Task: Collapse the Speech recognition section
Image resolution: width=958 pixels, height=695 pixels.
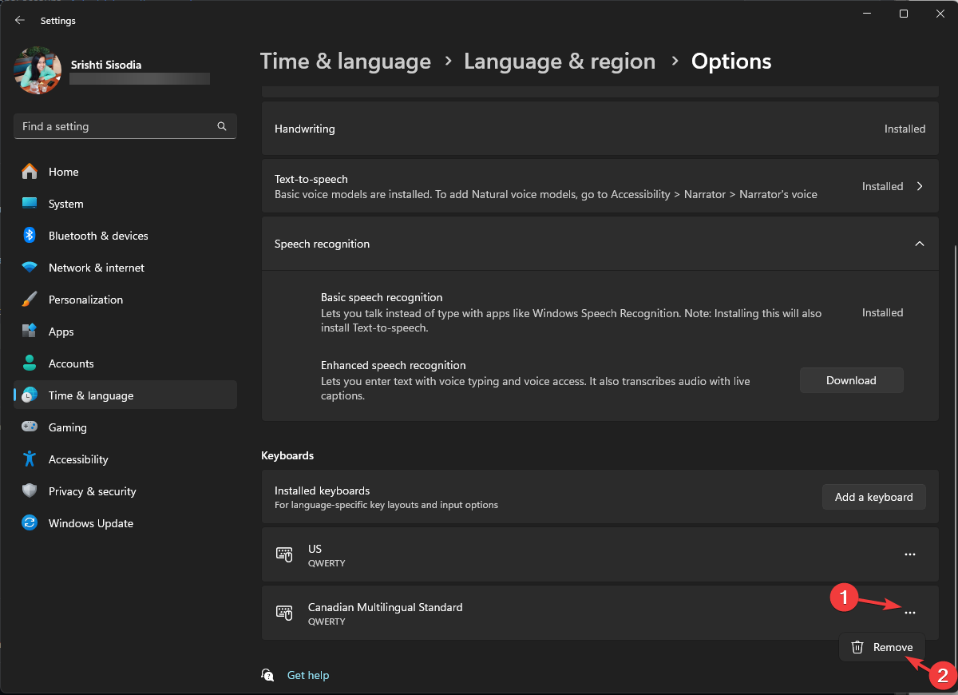Action: [x=919, y=244]
